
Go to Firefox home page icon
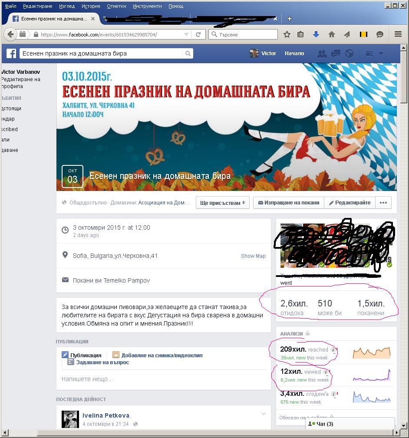[x=331, y=35]
